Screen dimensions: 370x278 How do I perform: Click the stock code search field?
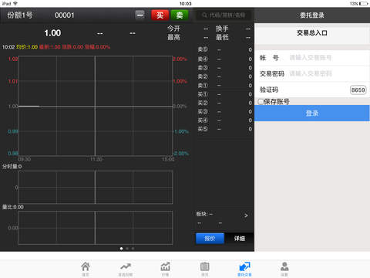pyautogui.click(x=224, y=15)
